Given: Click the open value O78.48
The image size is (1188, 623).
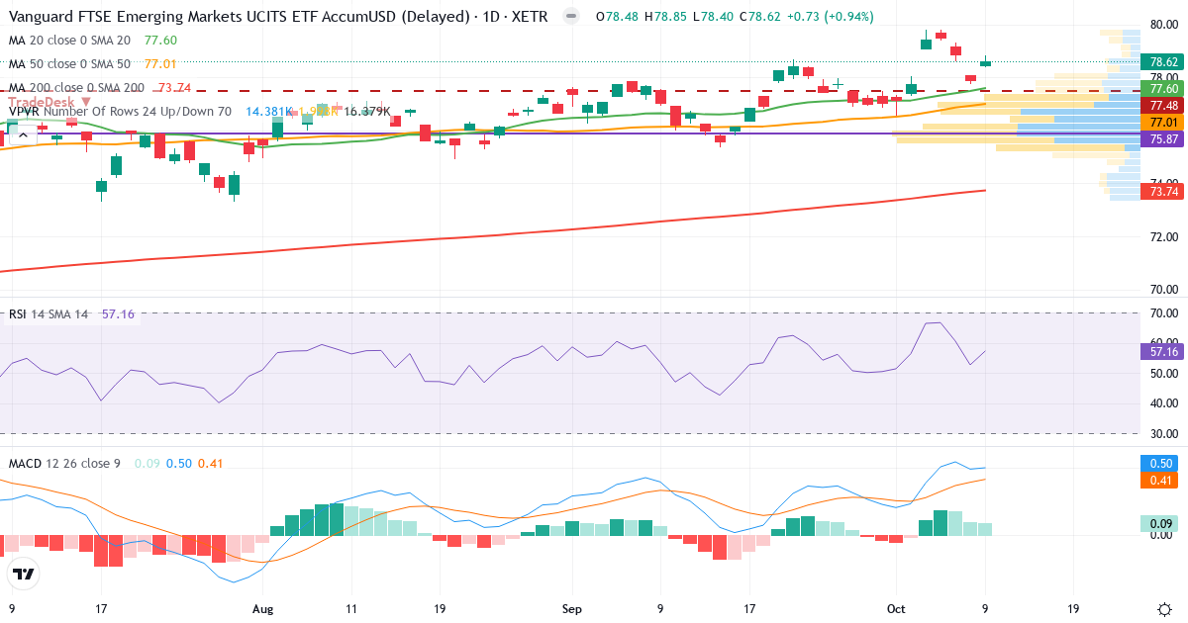Looking at the screenshot, I should tap(619, 17).
